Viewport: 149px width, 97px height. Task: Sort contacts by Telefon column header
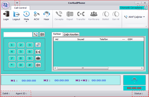click(x=109, y=39)
